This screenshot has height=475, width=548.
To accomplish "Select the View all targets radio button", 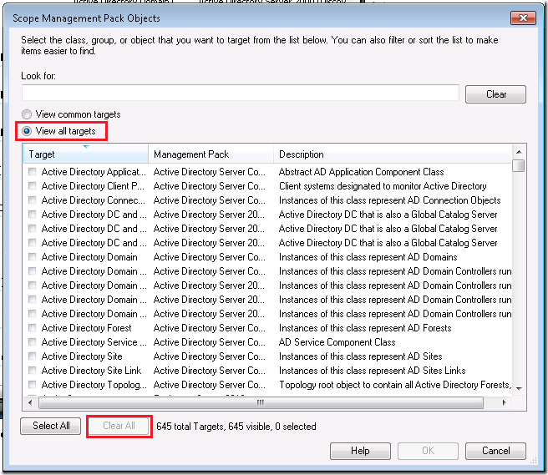I will 27,131.
